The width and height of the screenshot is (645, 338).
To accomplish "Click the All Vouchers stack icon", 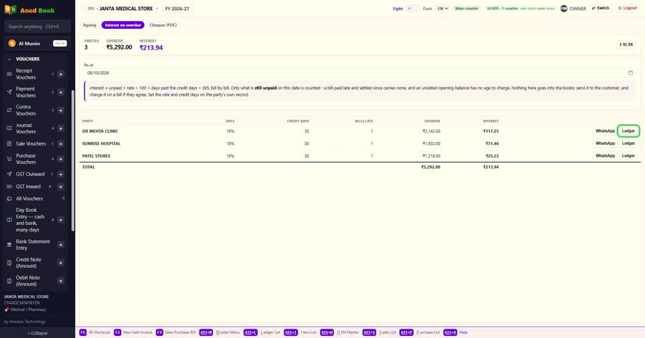I will point(9,199).
